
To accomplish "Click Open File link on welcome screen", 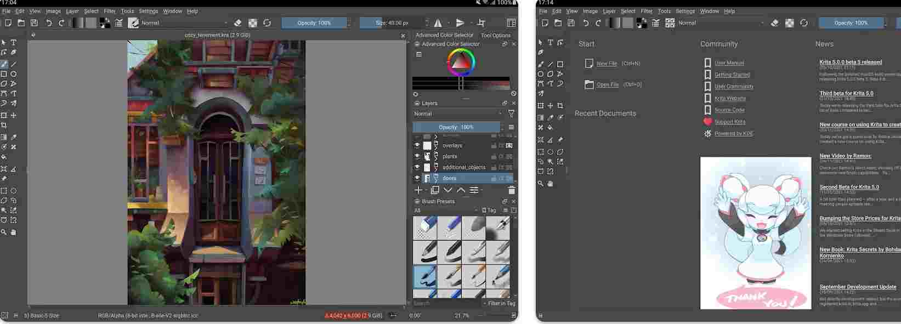I will click(607, 85).
